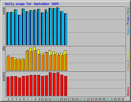Screen dimensions: 131x102
Task: Click the cyan pages bar for day 14
Action: point(58,27)
